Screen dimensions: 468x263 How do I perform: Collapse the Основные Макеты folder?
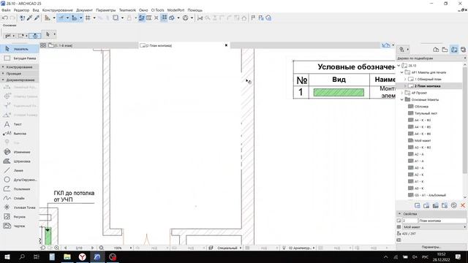(401, 99)
